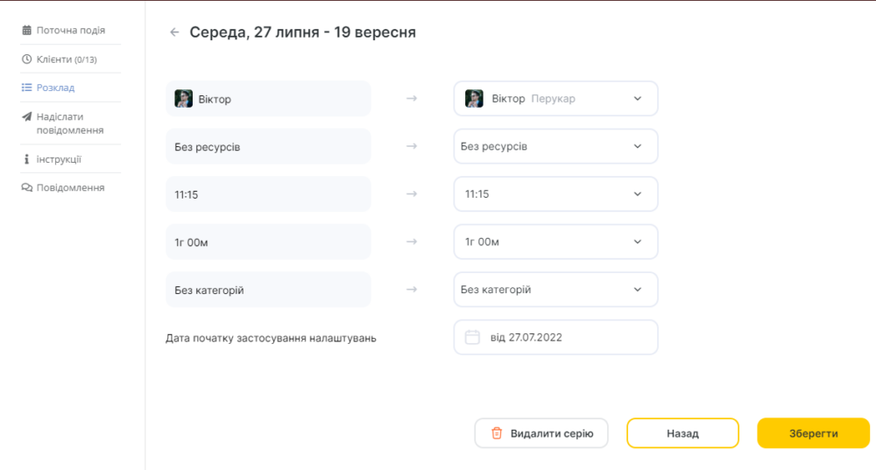Click the back arrow beside the date title
Image resolution: width=876 pixels, height=470 pixels.
click(174, 32)
